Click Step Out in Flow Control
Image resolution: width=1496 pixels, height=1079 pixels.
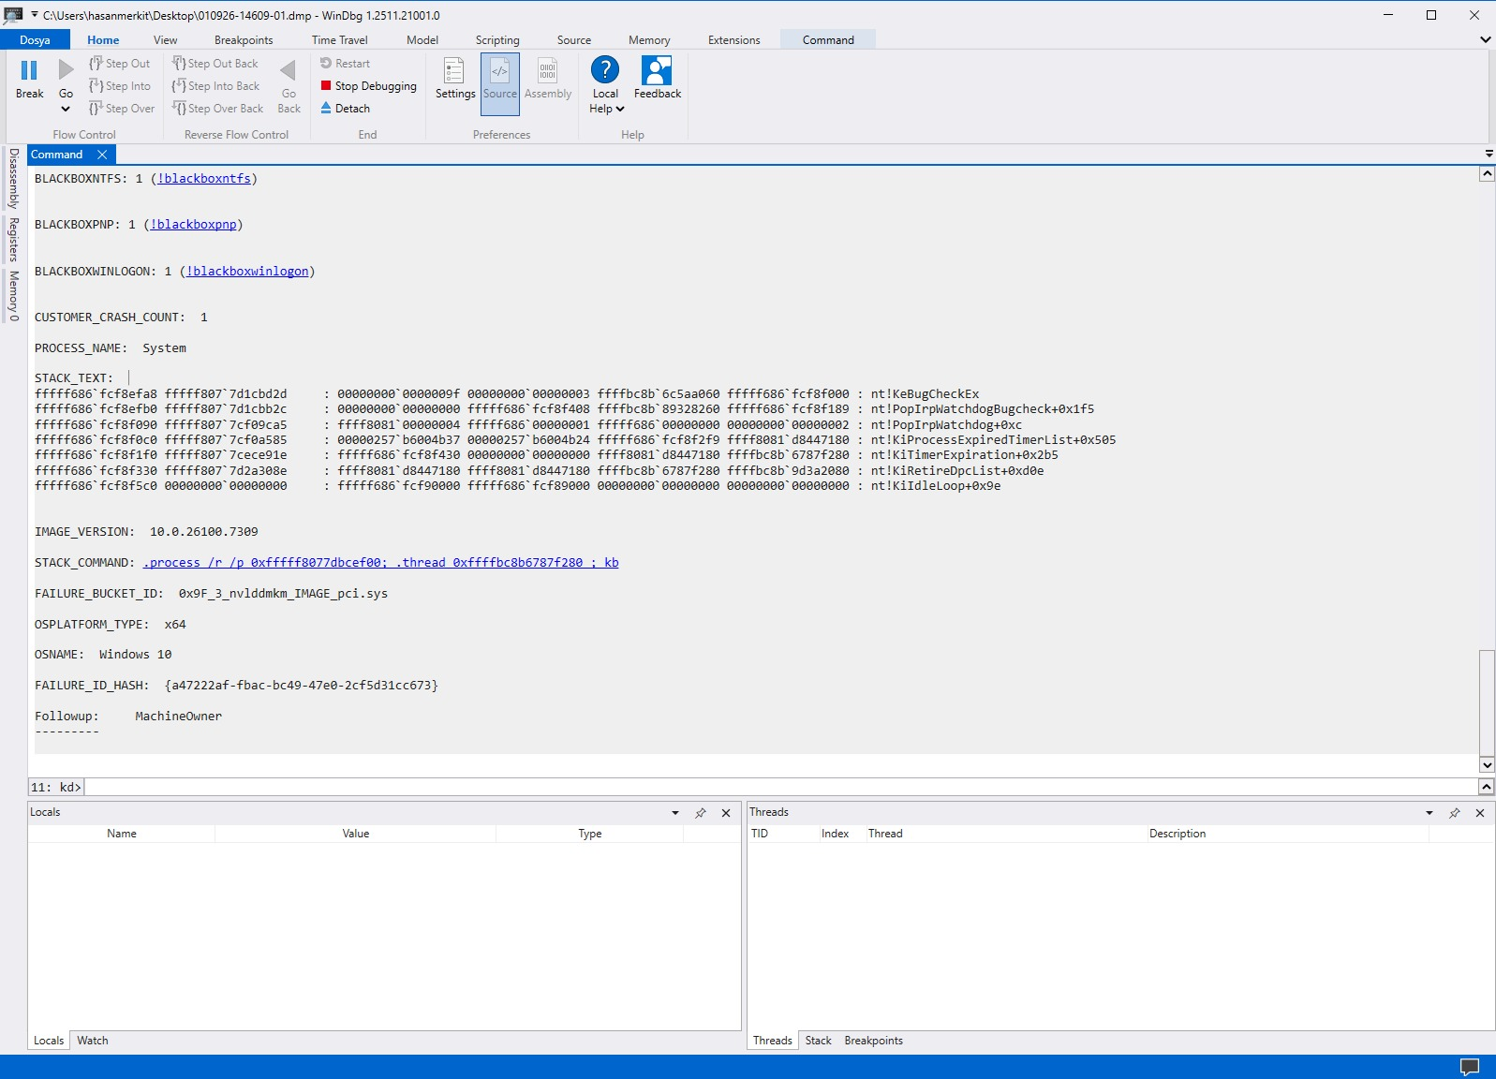[x=119, y=64]
